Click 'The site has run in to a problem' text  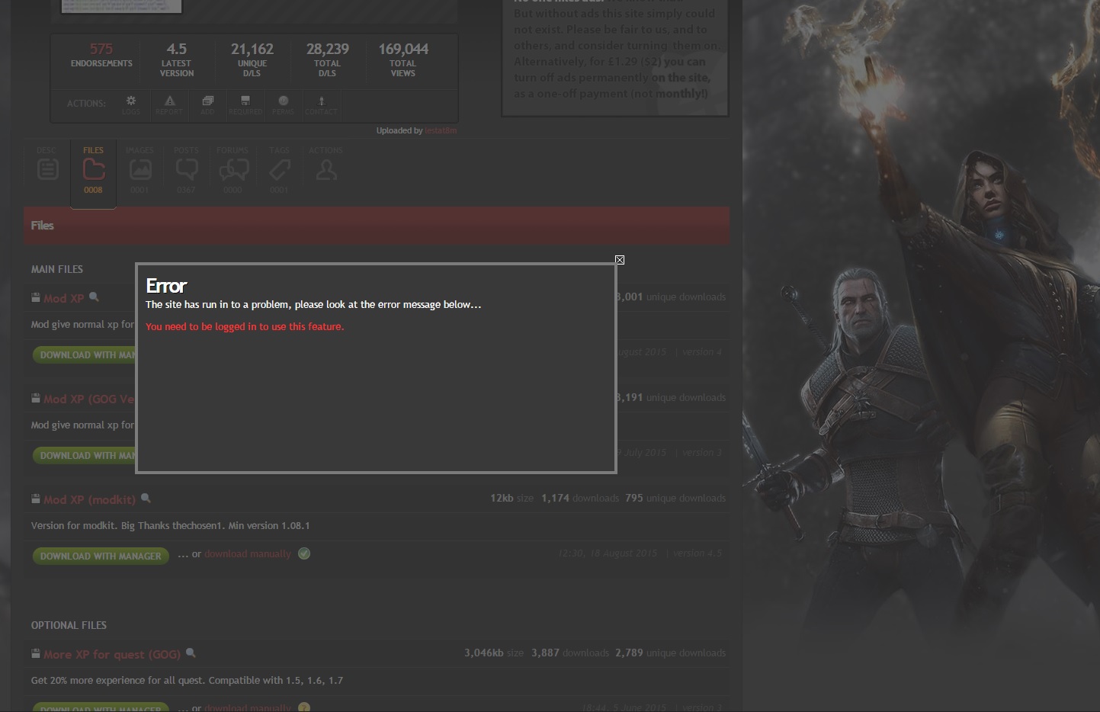(313, 304)
